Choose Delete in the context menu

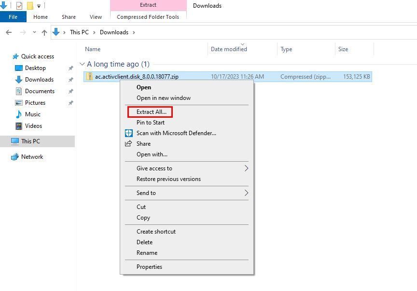click(x=187, y=242)
